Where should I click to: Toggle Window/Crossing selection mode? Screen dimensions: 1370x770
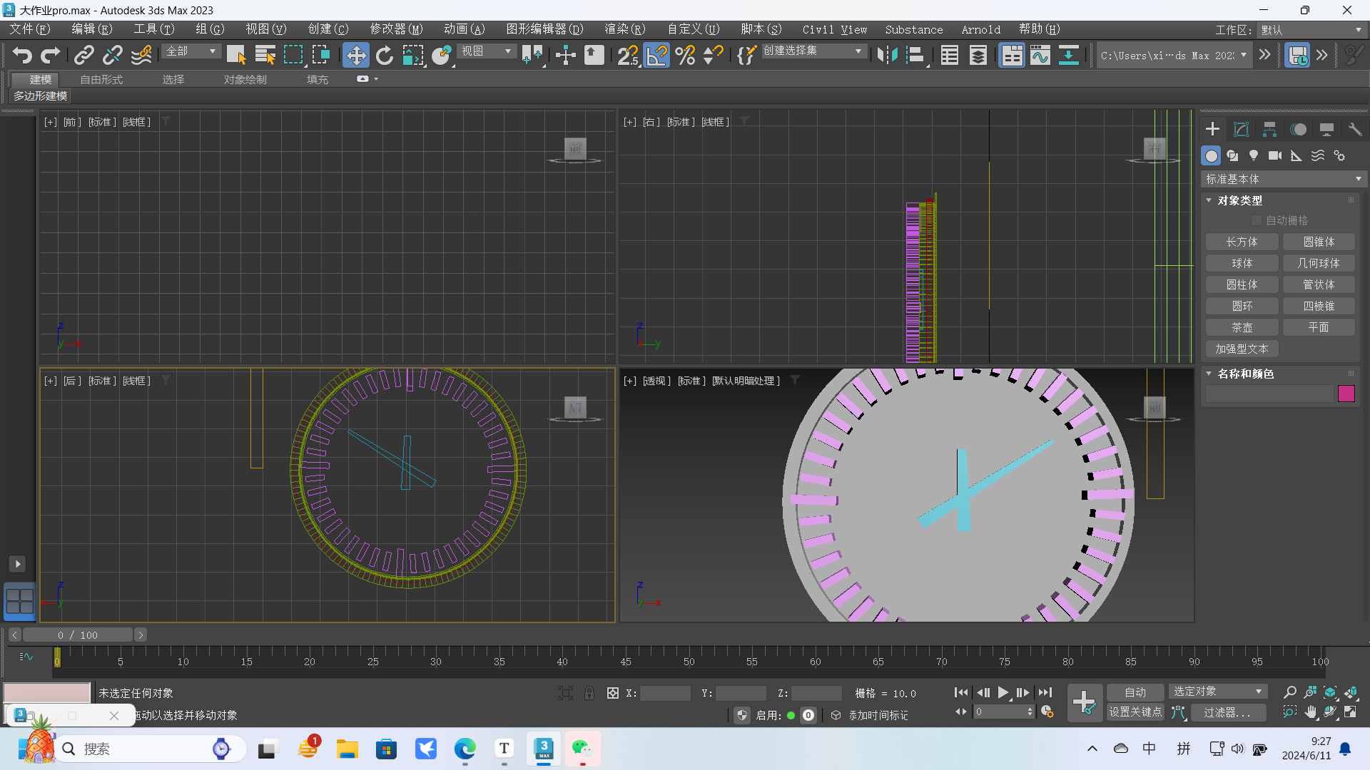point(321,55)
